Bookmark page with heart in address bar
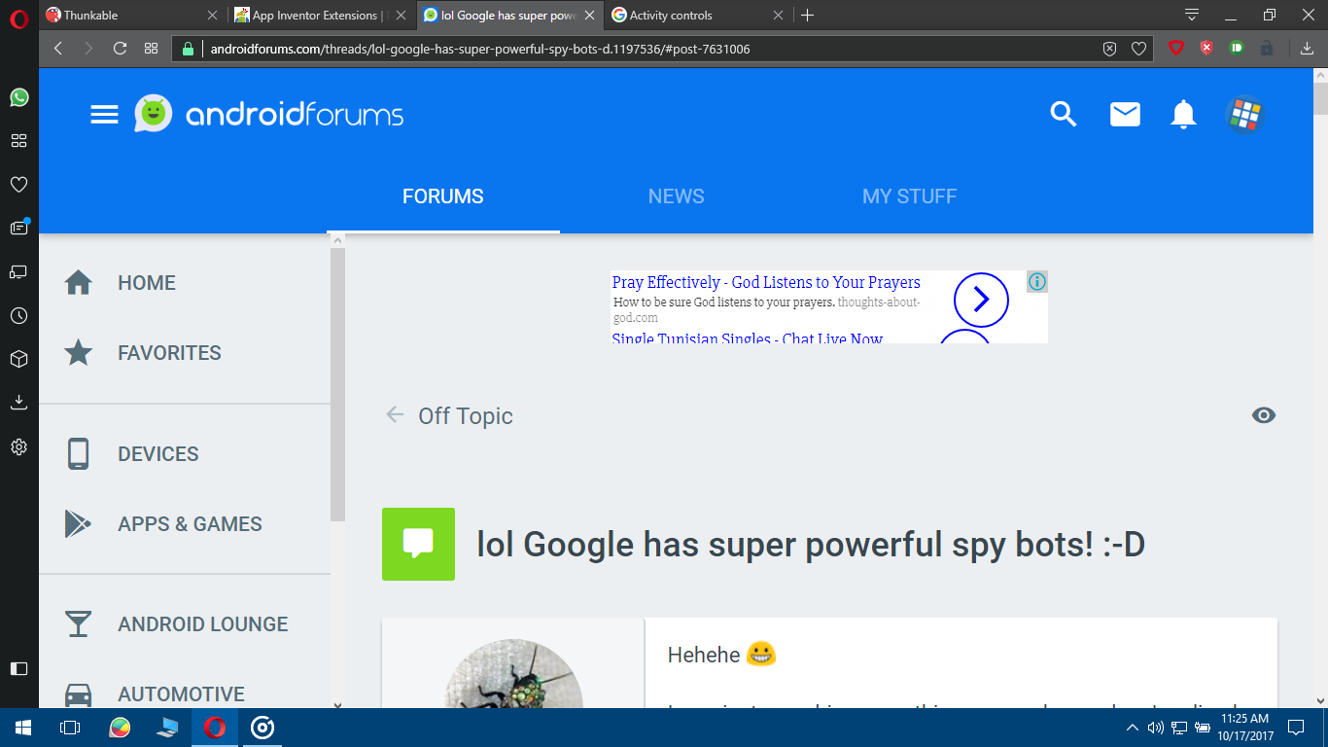 pos(1138,49)
